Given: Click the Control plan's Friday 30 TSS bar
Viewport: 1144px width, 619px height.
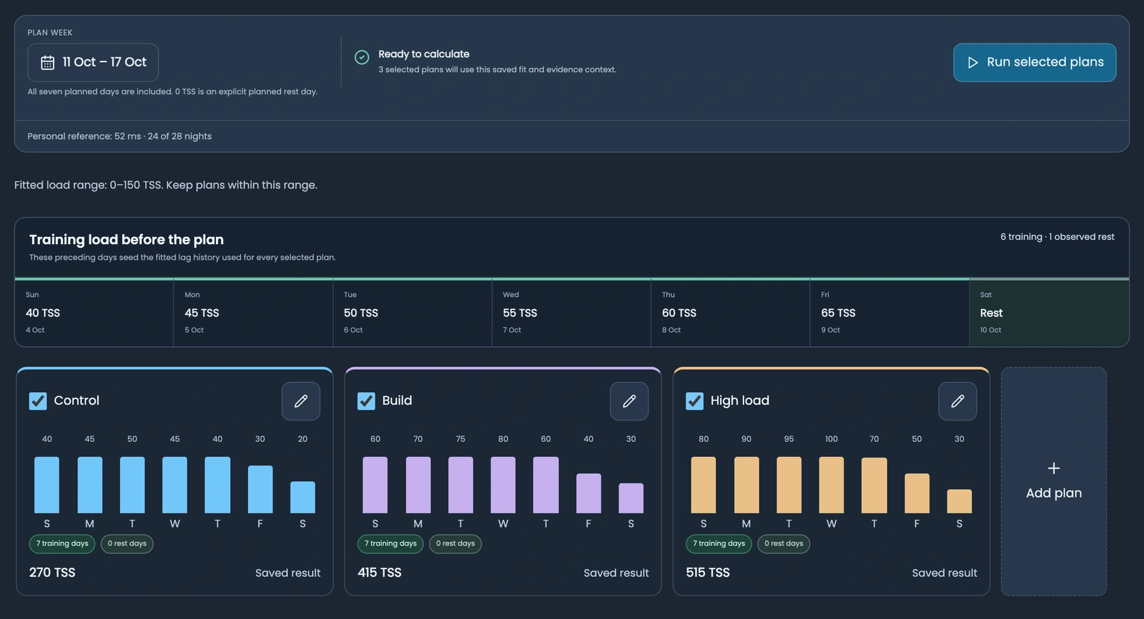Looking at the screenshot, I should pos(260,489).
